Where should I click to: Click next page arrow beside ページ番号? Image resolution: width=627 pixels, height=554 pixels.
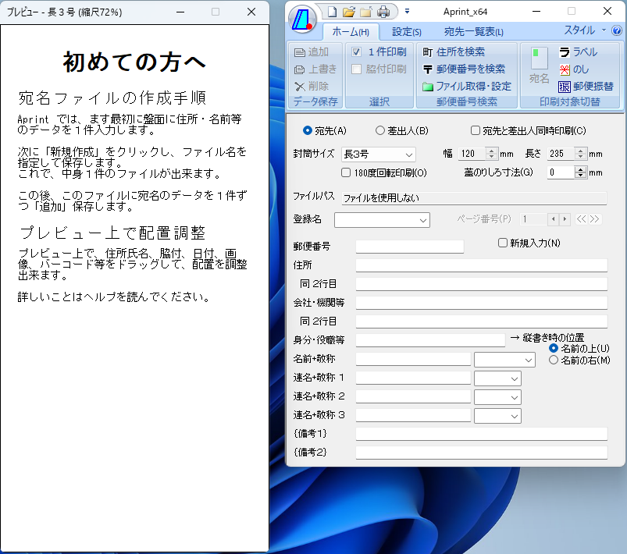tap(565, 218)
